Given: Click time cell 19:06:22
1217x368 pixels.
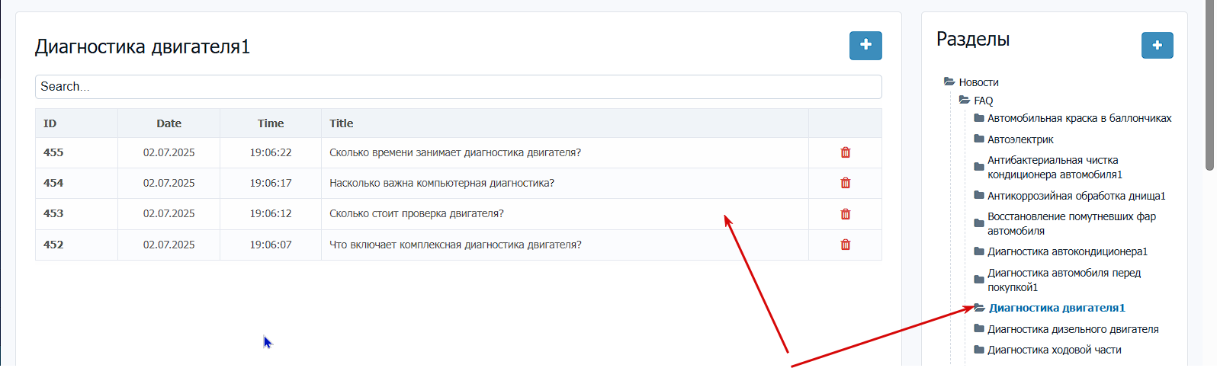Looking at the screenshot, I should pos(271,152).
